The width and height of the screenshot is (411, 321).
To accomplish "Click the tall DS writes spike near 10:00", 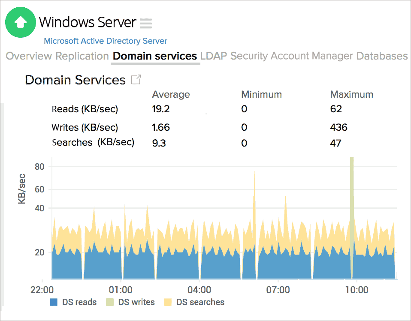I will [x=353, y=193].
